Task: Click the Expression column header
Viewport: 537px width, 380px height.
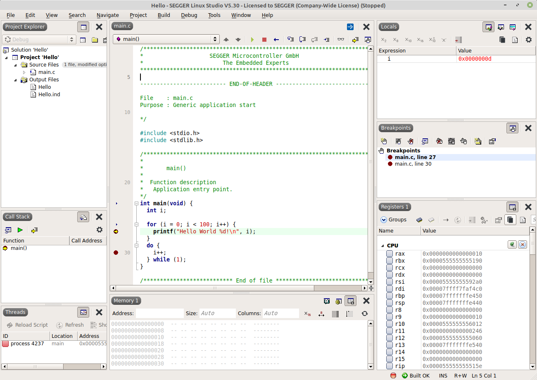Action: pos(416,51)
